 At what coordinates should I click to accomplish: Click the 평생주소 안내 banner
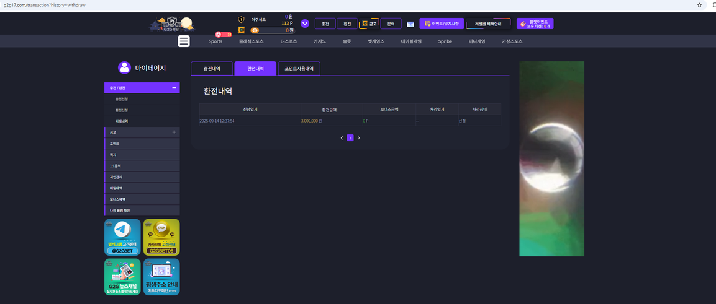click(161, 277)
